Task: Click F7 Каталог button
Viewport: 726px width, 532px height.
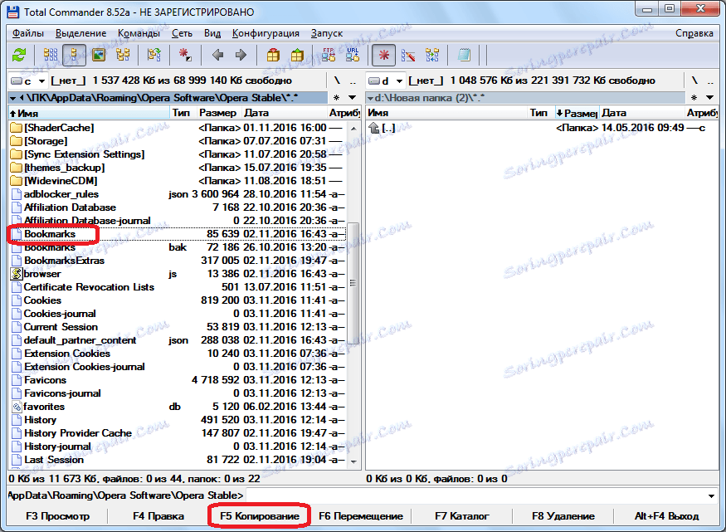Action: point(462,515)
